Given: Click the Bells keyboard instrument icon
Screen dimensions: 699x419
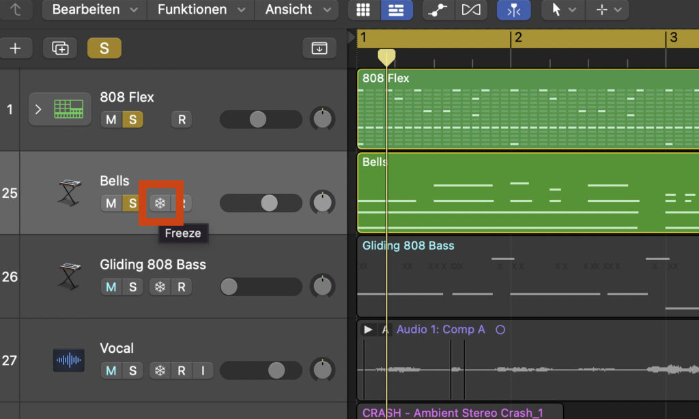Looking at the screenshot, I should [69, 192].
